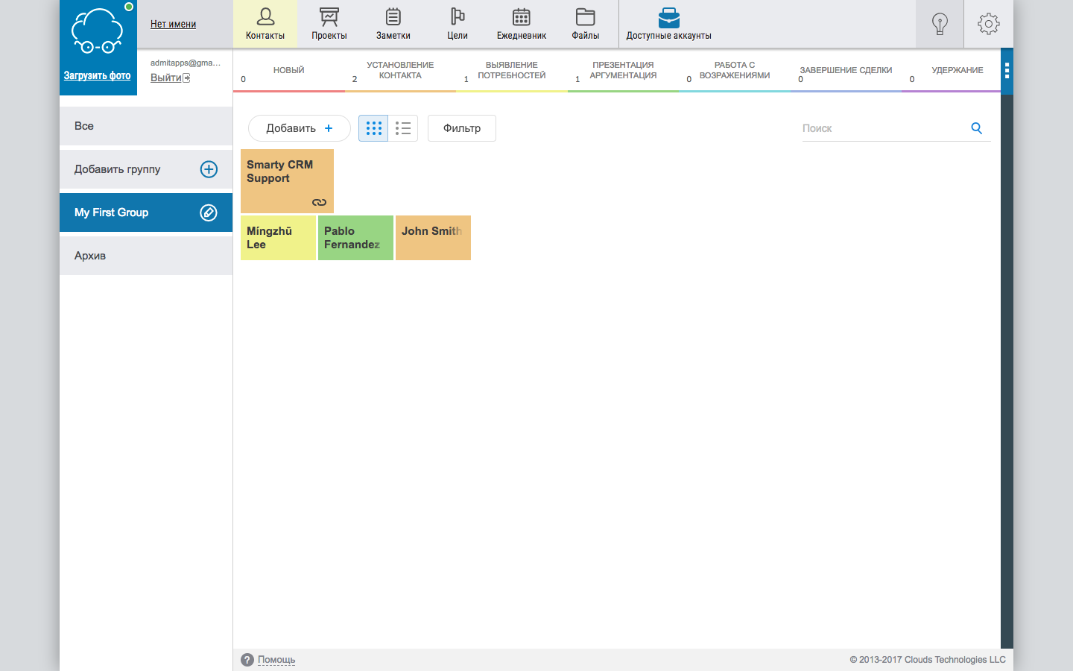Click the Доступные аккаунты briefcase icon
The height and width of the screenshot is (671, 1073).
(x=668, y=19)
